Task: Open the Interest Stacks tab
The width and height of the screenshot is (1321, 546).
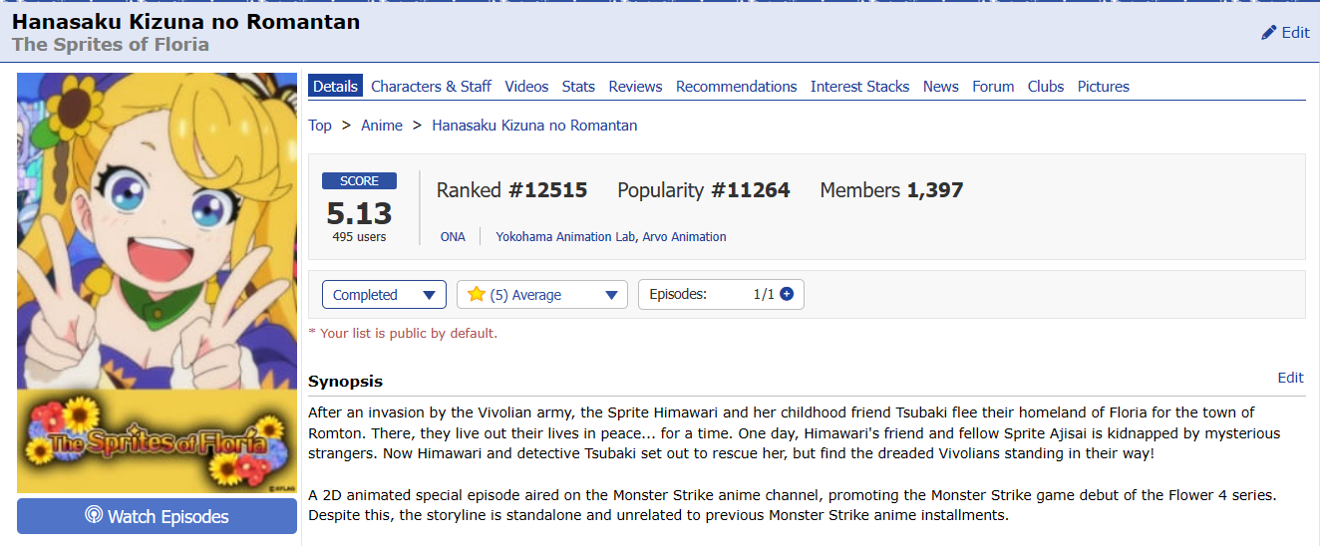Action: [x=859, y=87]
